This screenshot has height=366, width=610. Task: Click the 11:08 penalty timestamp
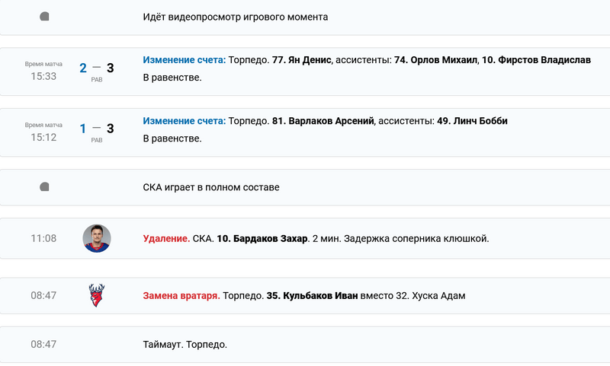43,238
